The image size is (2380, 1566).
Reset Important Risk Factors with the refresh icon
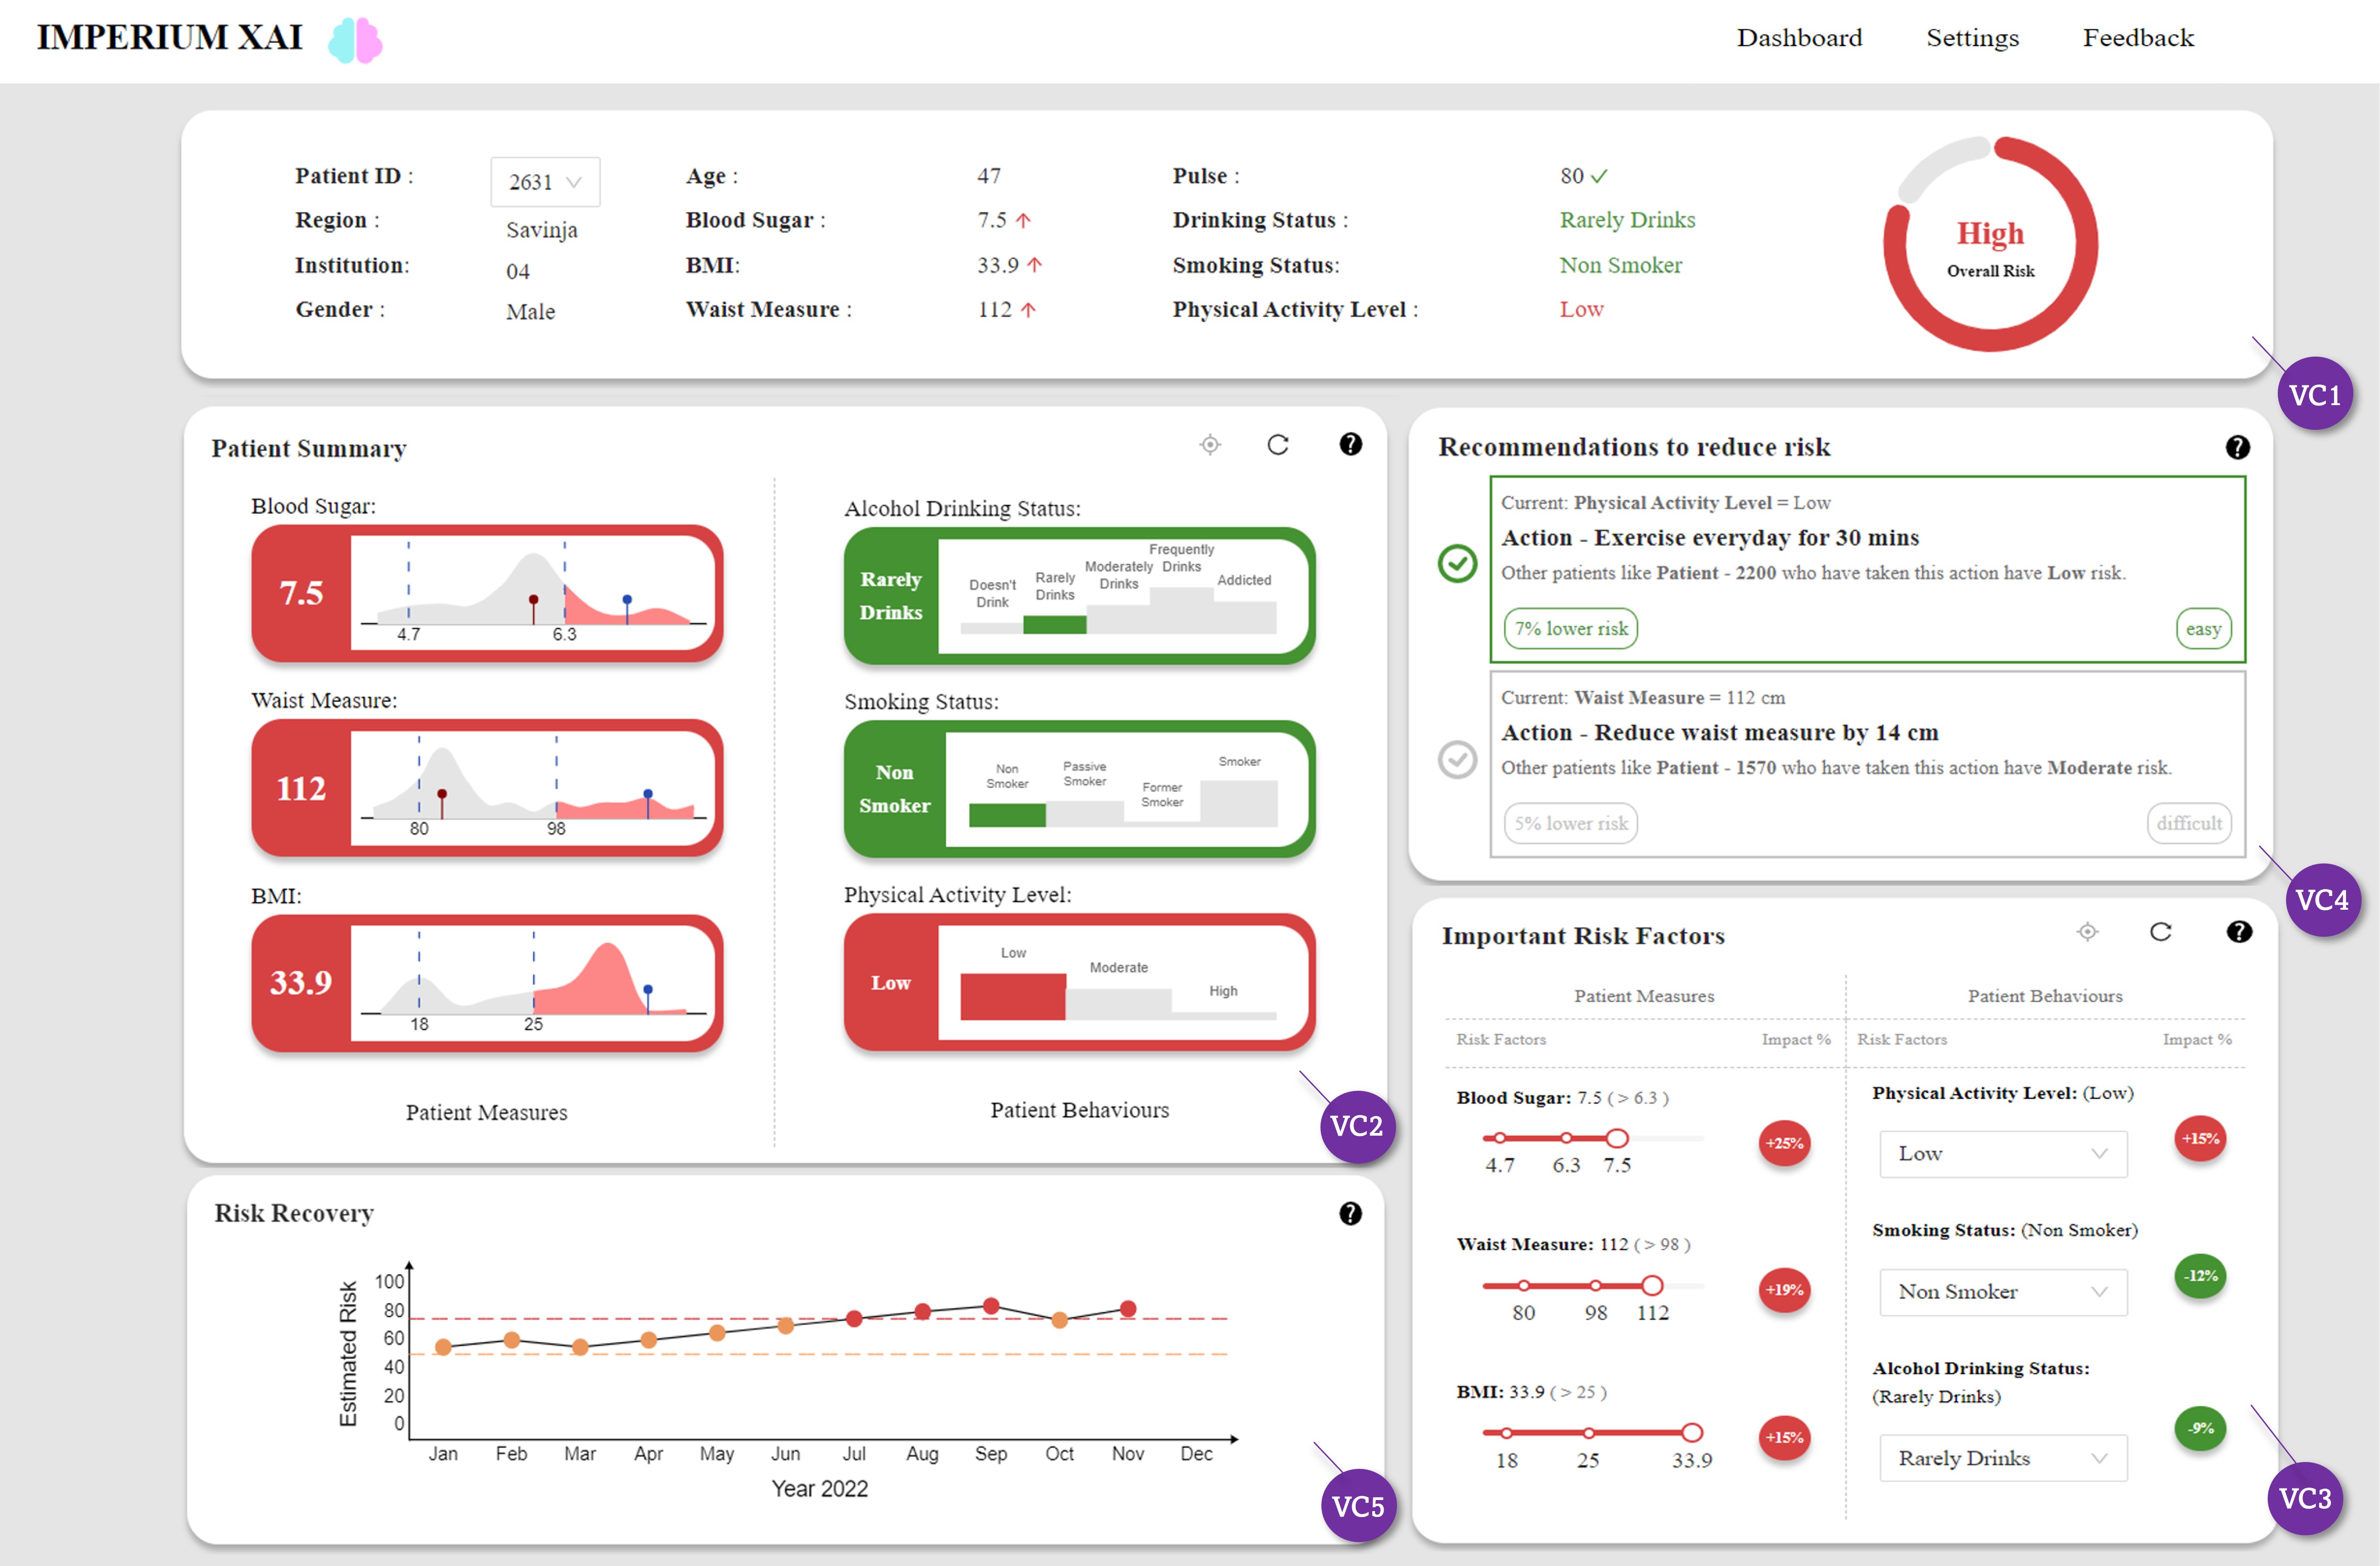[2160, 932]
